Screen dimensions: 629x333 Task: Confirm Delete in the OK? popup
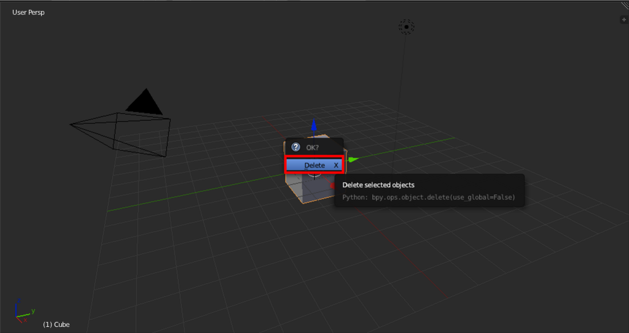tap(314, 165)
